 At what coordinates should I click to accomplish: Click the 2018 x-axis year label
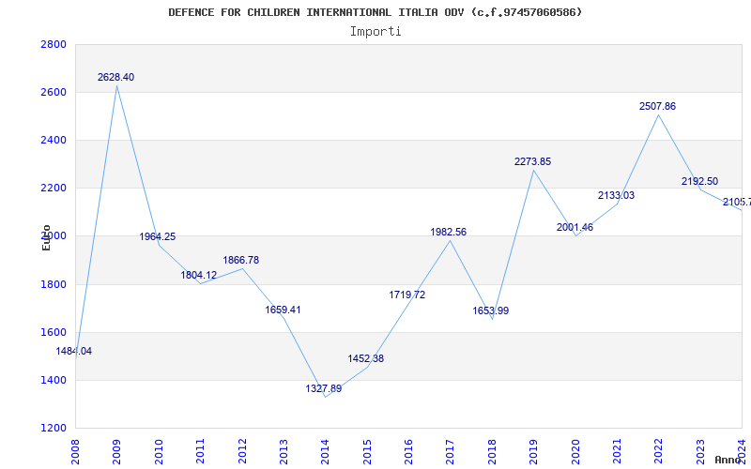(492, 451)
